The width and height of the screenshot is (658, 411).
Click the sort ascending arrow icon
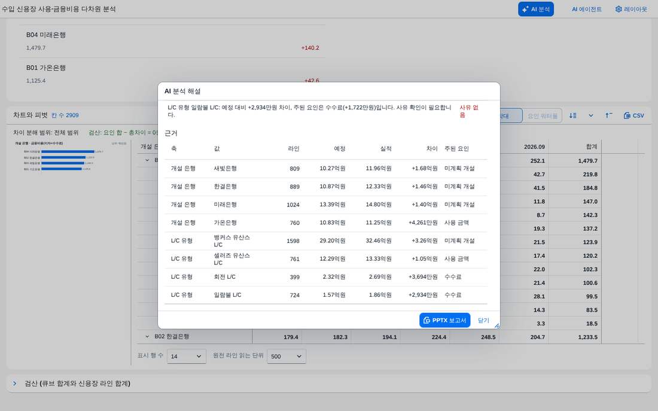pyautogui.click(x=608, y=115)
